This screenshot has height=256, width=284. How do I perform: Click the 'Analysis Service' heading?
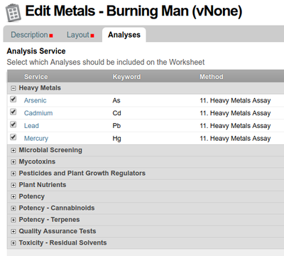(x=36, y=51)
